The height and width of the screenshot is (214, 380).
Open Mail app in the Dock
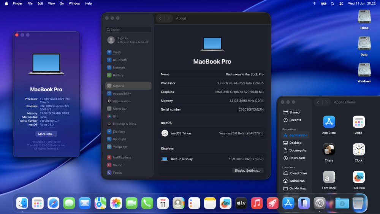85,203
